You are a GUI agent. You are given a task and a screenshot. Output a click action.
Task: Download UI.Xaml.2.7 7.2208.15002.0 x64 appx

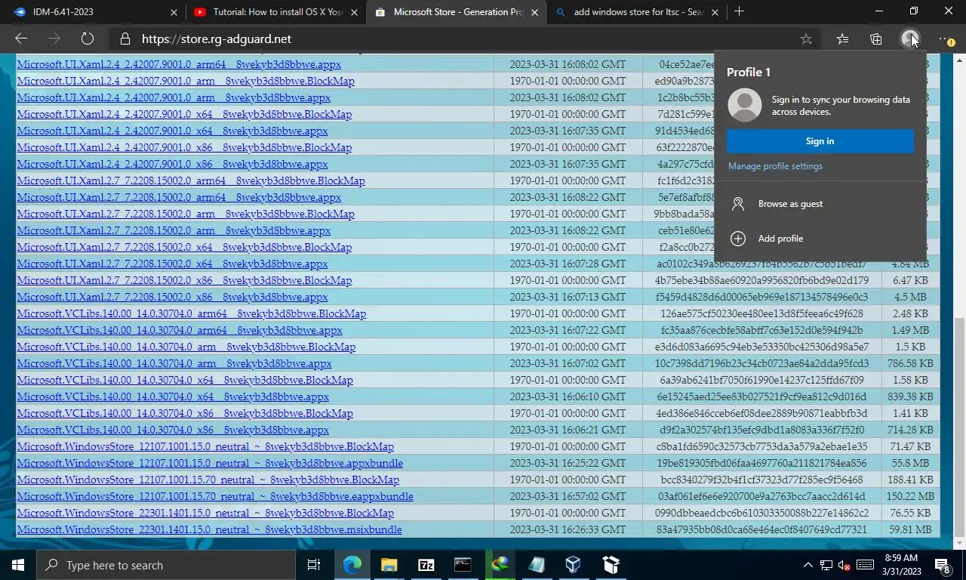click(x=172, y=264)
